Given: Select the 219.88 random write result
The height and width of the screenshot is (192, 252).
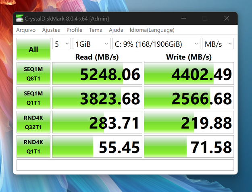Looking at the screenshot, I should (x=189, y=122).
